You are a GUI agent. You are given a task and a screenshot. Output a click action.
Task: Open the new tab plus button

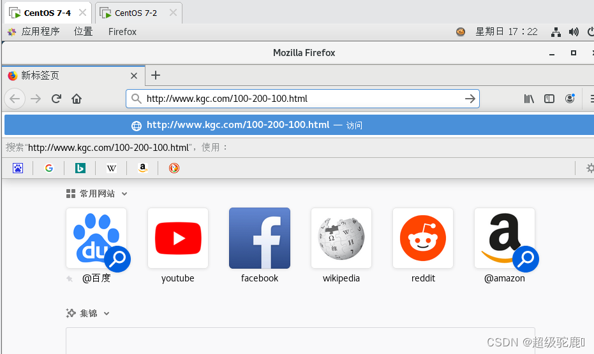[155, 75]
